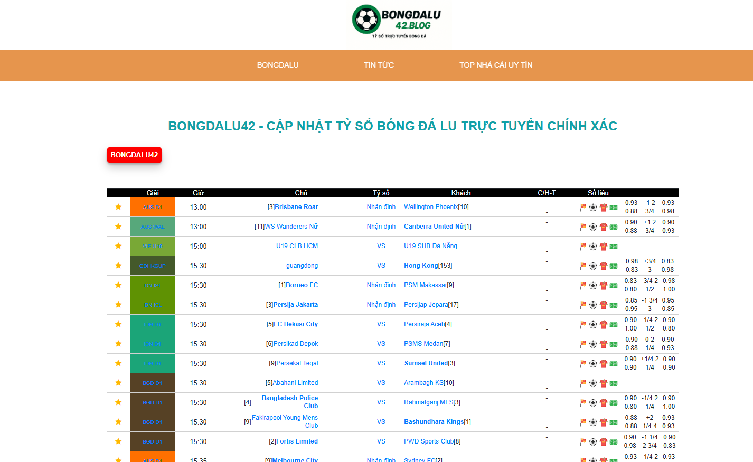Select corner flag icon in Persikad Depok row
The height and width of the screenshot is (462, 753).
pos(583,344)
